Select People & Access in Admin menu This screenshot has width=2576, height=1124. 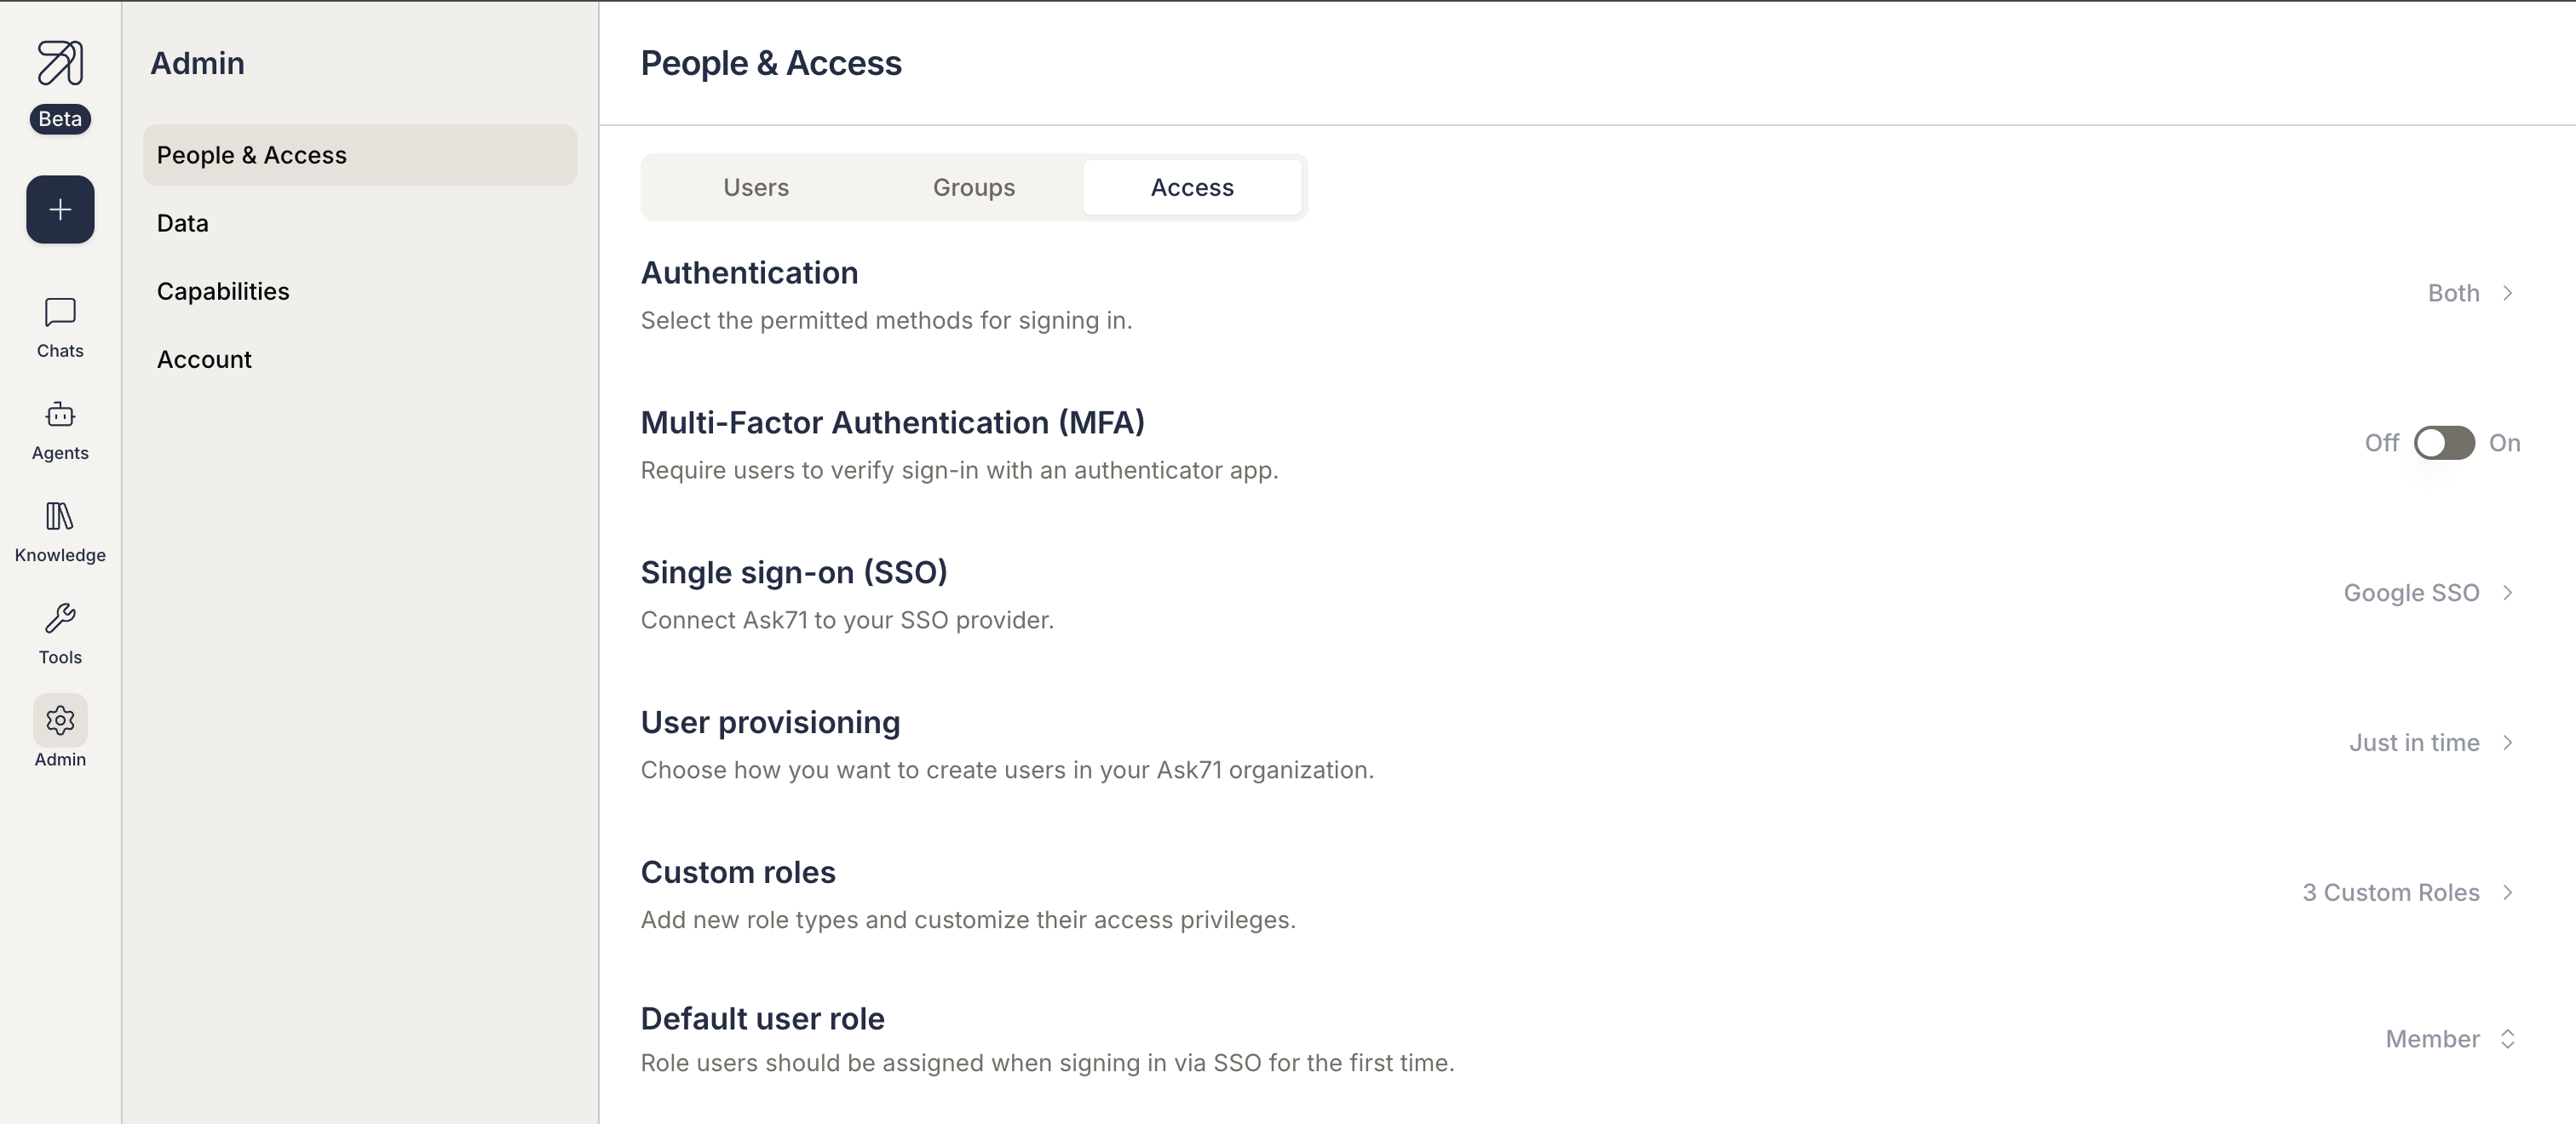pos(360,155)
